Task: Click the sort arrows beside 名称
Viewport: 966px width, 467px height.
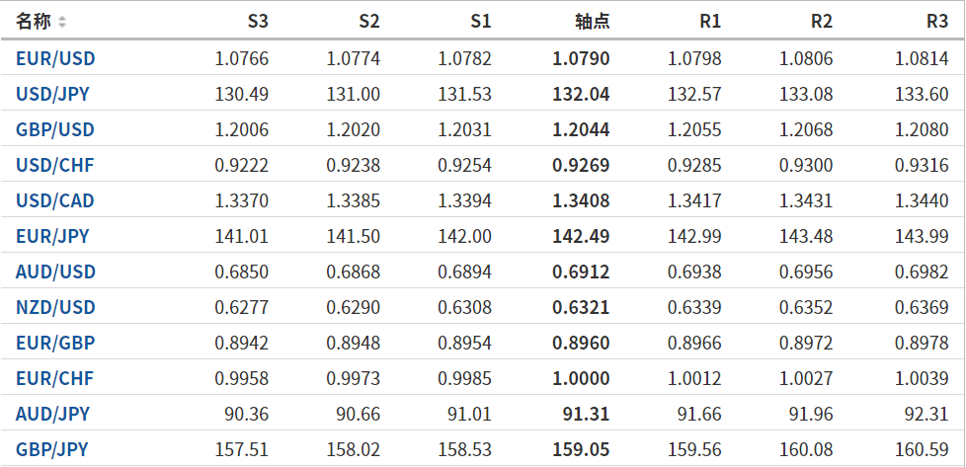Action: [62, 21]
